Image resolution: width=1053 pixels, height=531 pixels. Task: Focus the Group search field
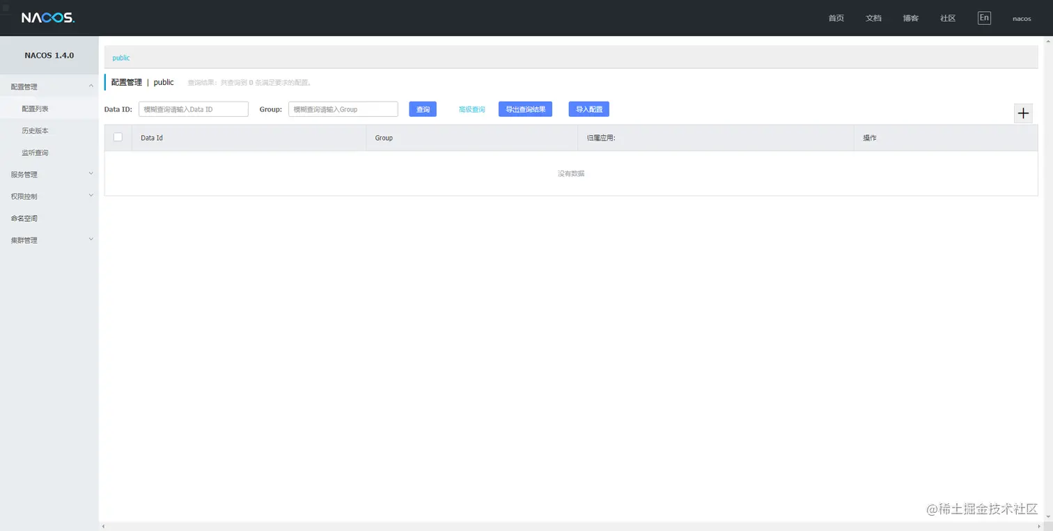pyautogui.click(x=343, y=109)
